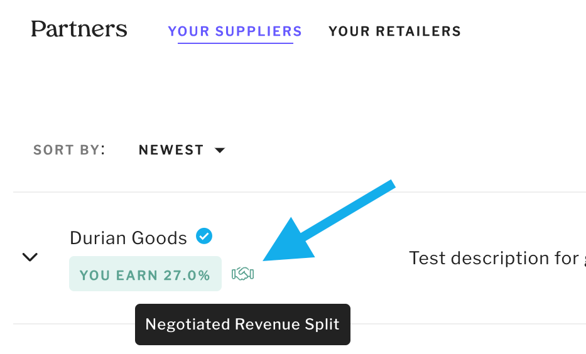Click the Test description text
This screenshot has width=586, height=354.
(494, 258)
